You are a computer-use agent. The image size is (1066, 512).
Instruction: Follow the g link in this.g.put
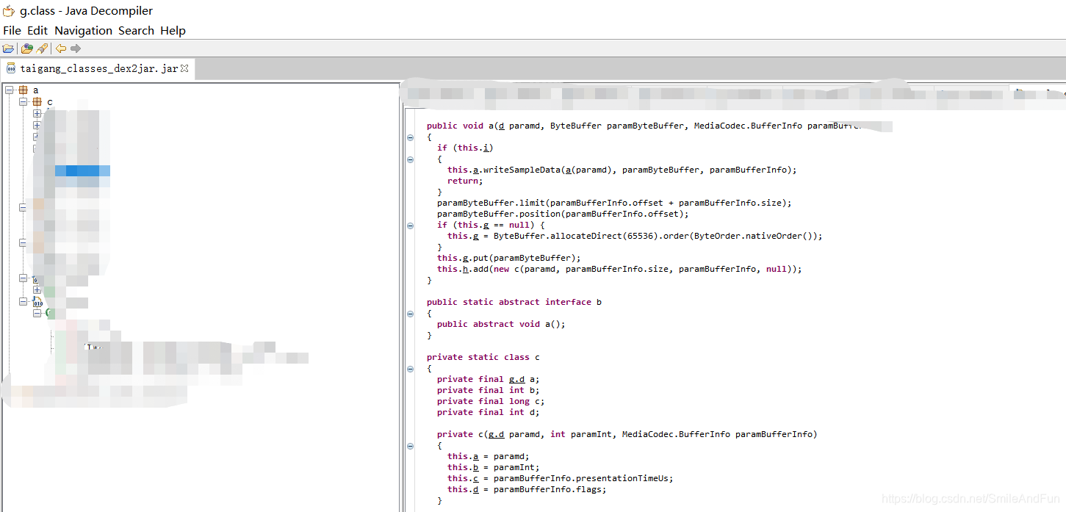[465, 258]
